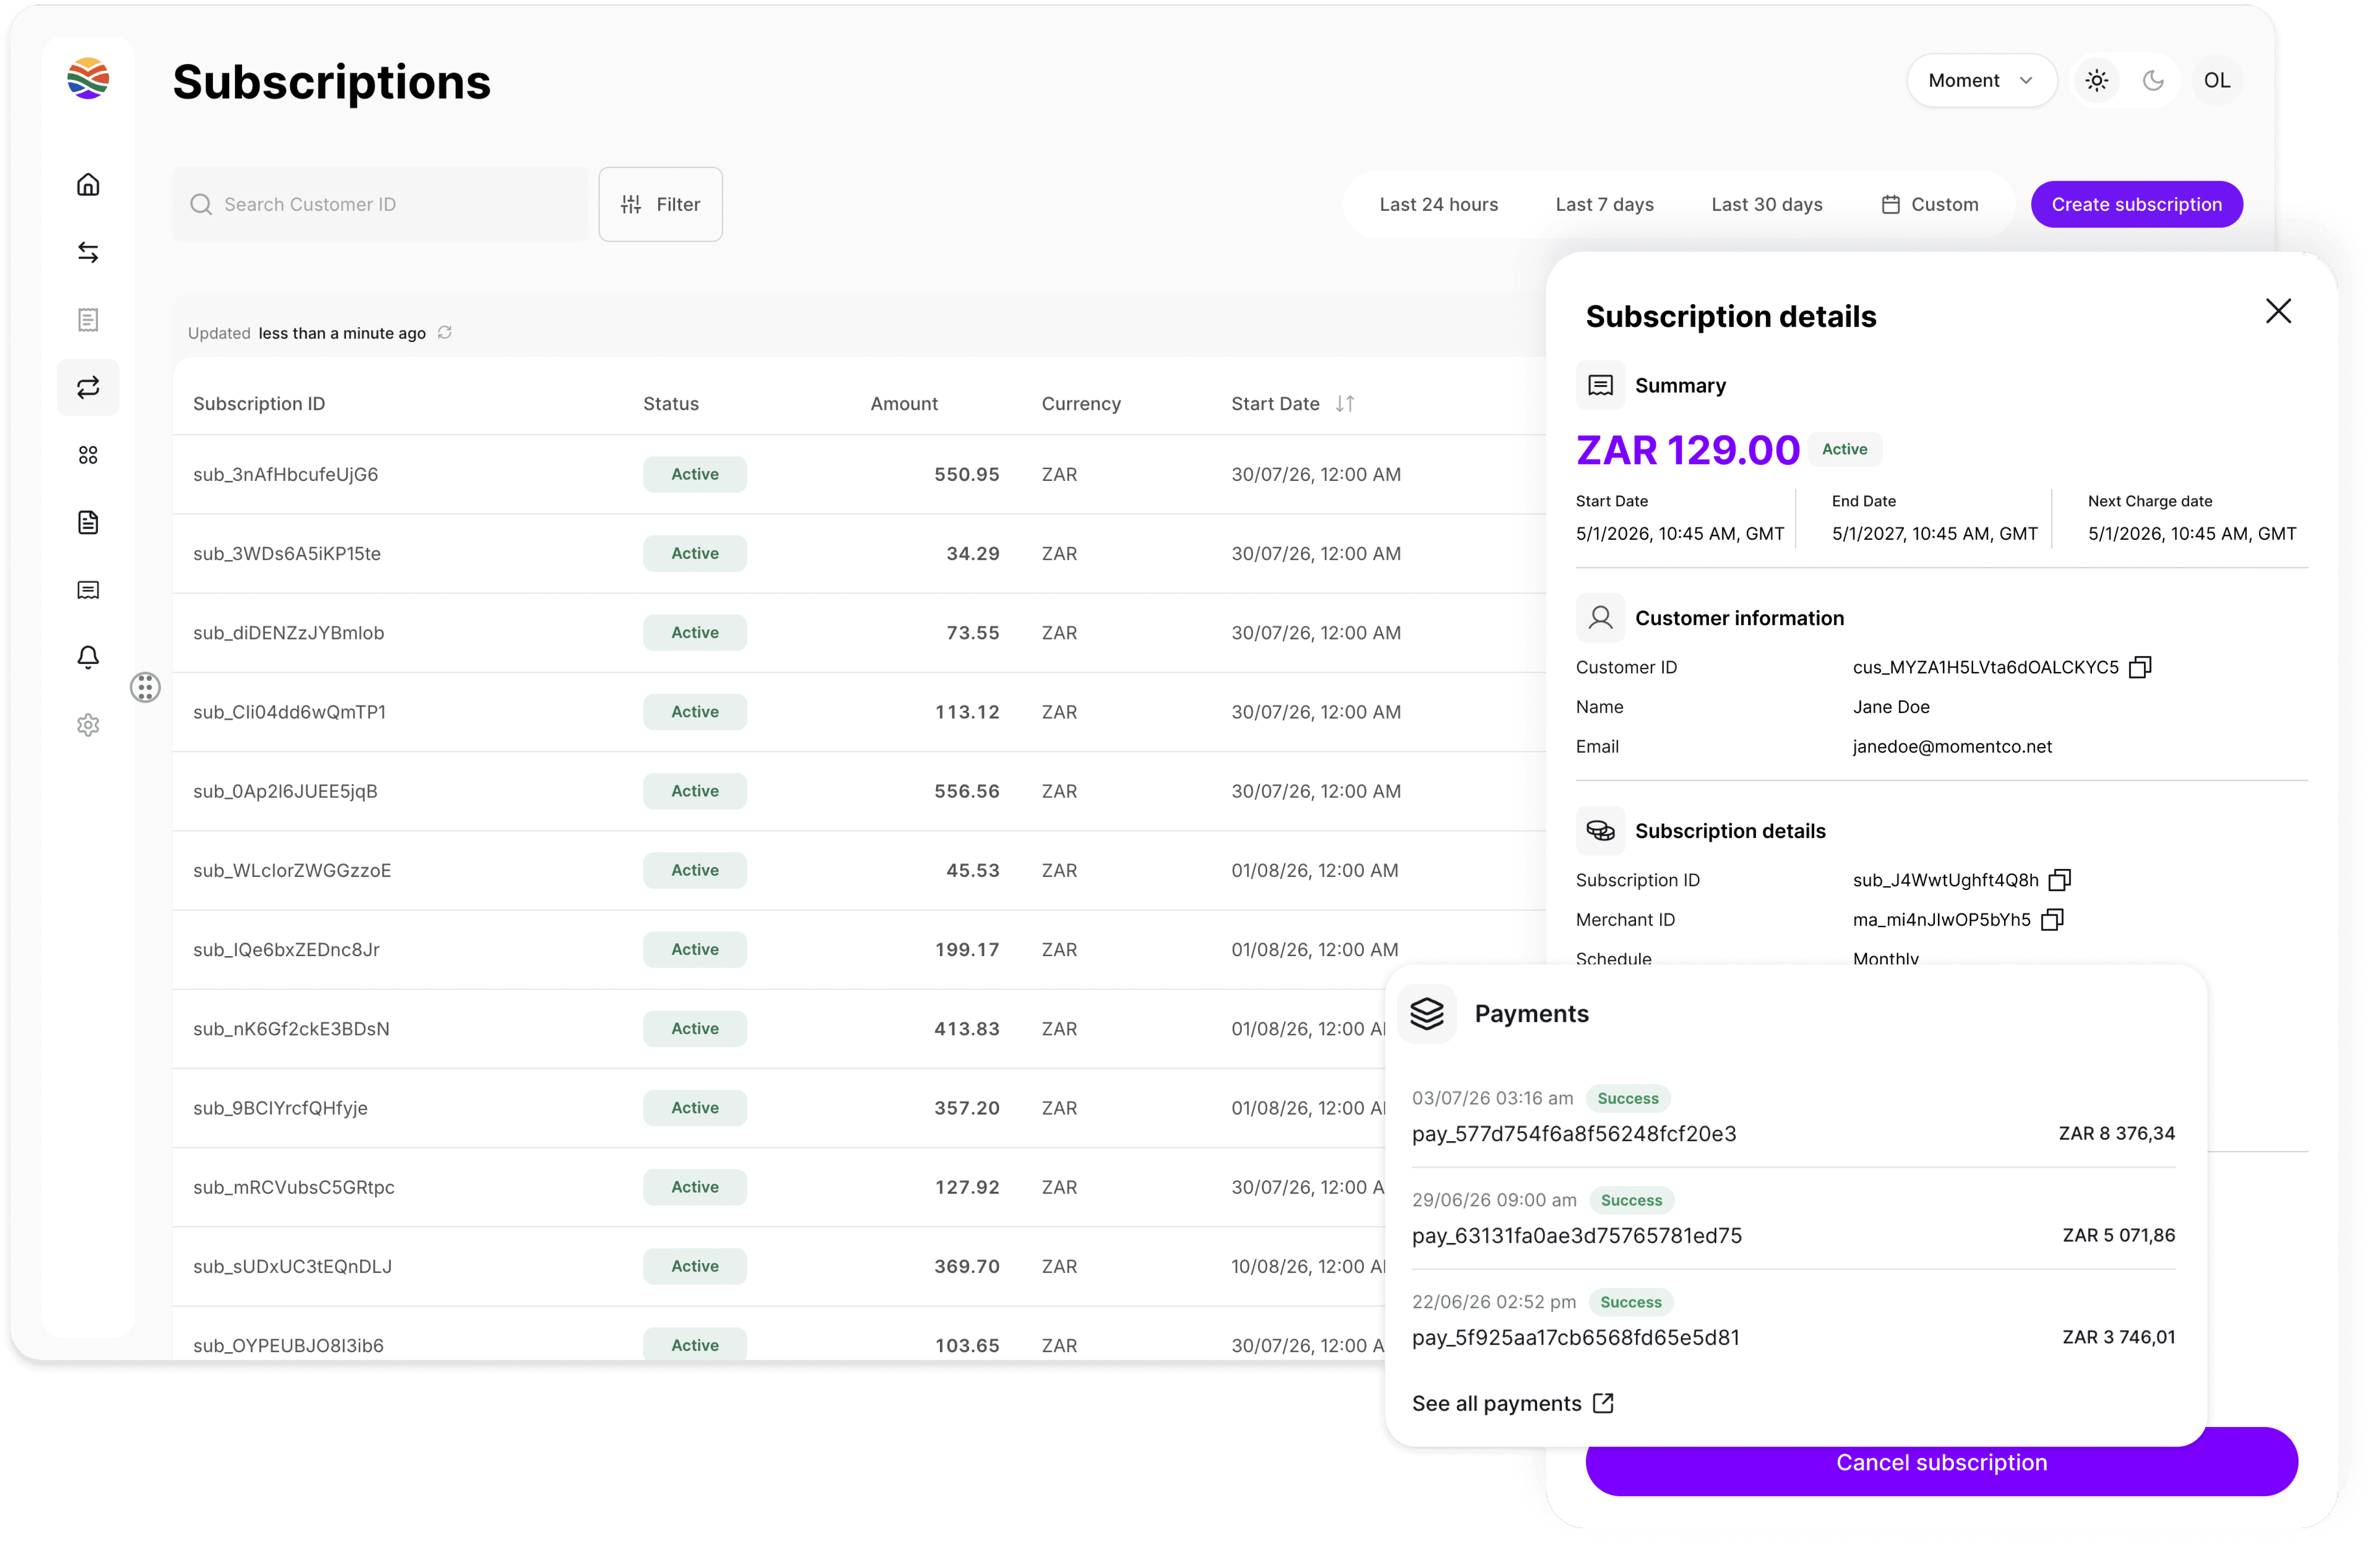The image size is (2380, 1549).
Task: Click the Payments layers icon
Action: point(1427,1014)
